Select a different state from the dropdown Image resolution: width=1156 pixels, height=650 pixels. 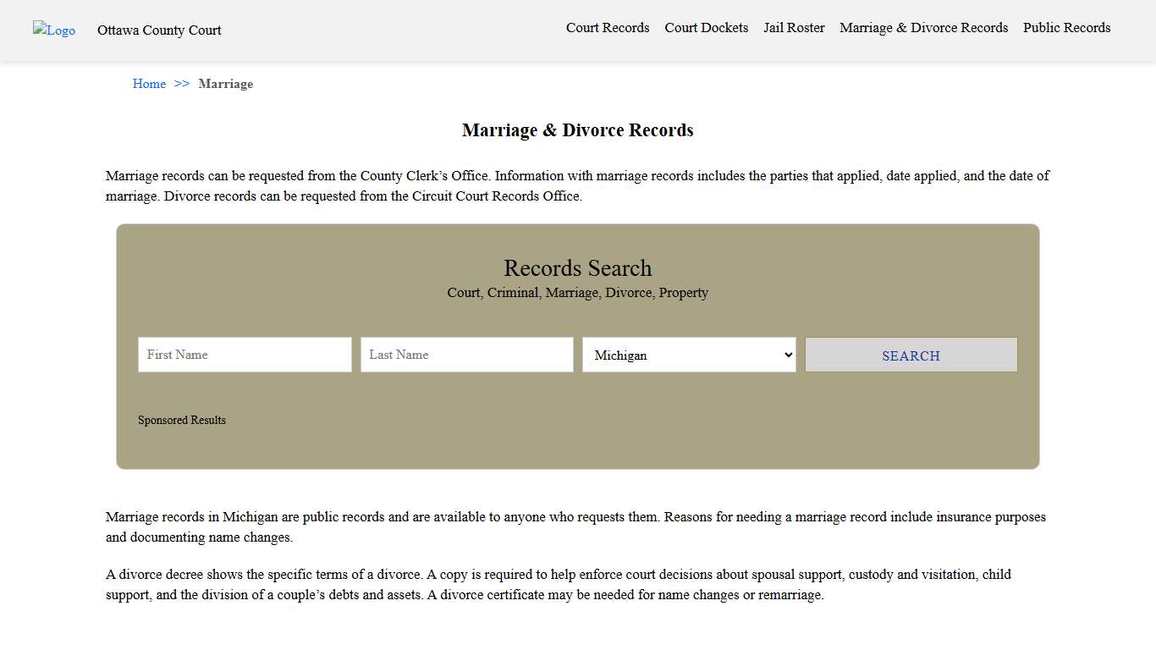688,355
